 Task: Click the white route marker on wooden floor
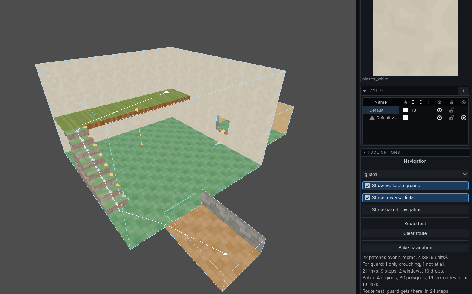pos(225,254)
